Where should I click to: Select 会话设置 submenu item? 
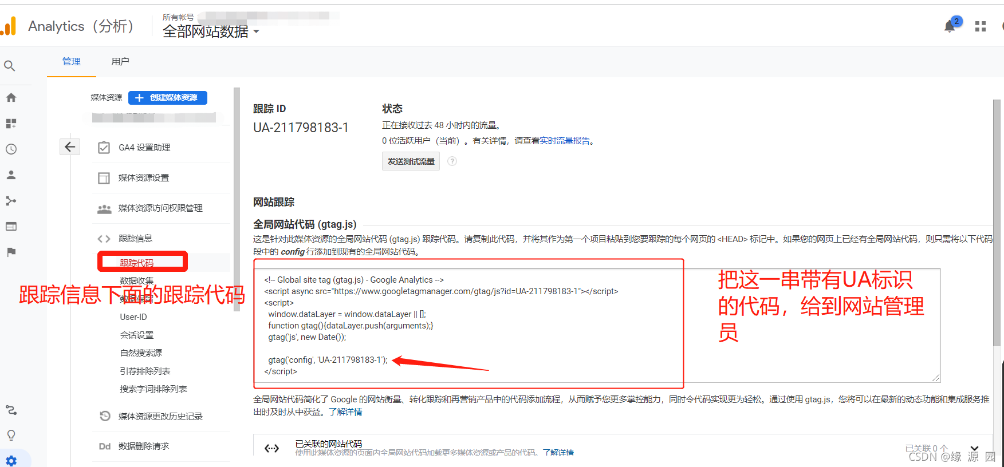137,335
